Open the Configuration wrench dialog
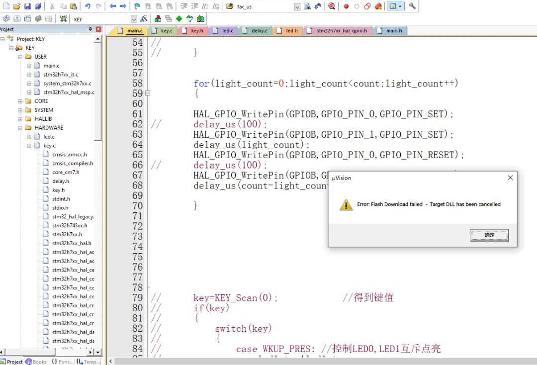The width and height of the screenshot is (537, 365). [x=411, y=6]
